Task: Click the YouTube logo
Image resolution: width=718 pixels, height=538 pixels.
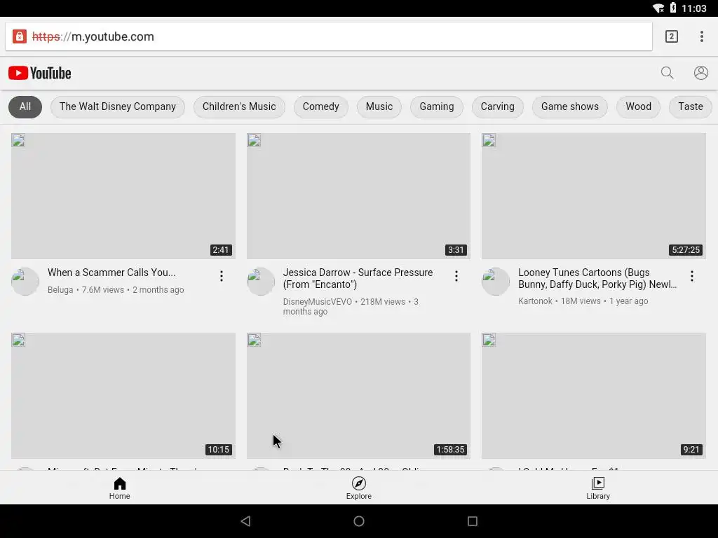Action: coord(40,73)
